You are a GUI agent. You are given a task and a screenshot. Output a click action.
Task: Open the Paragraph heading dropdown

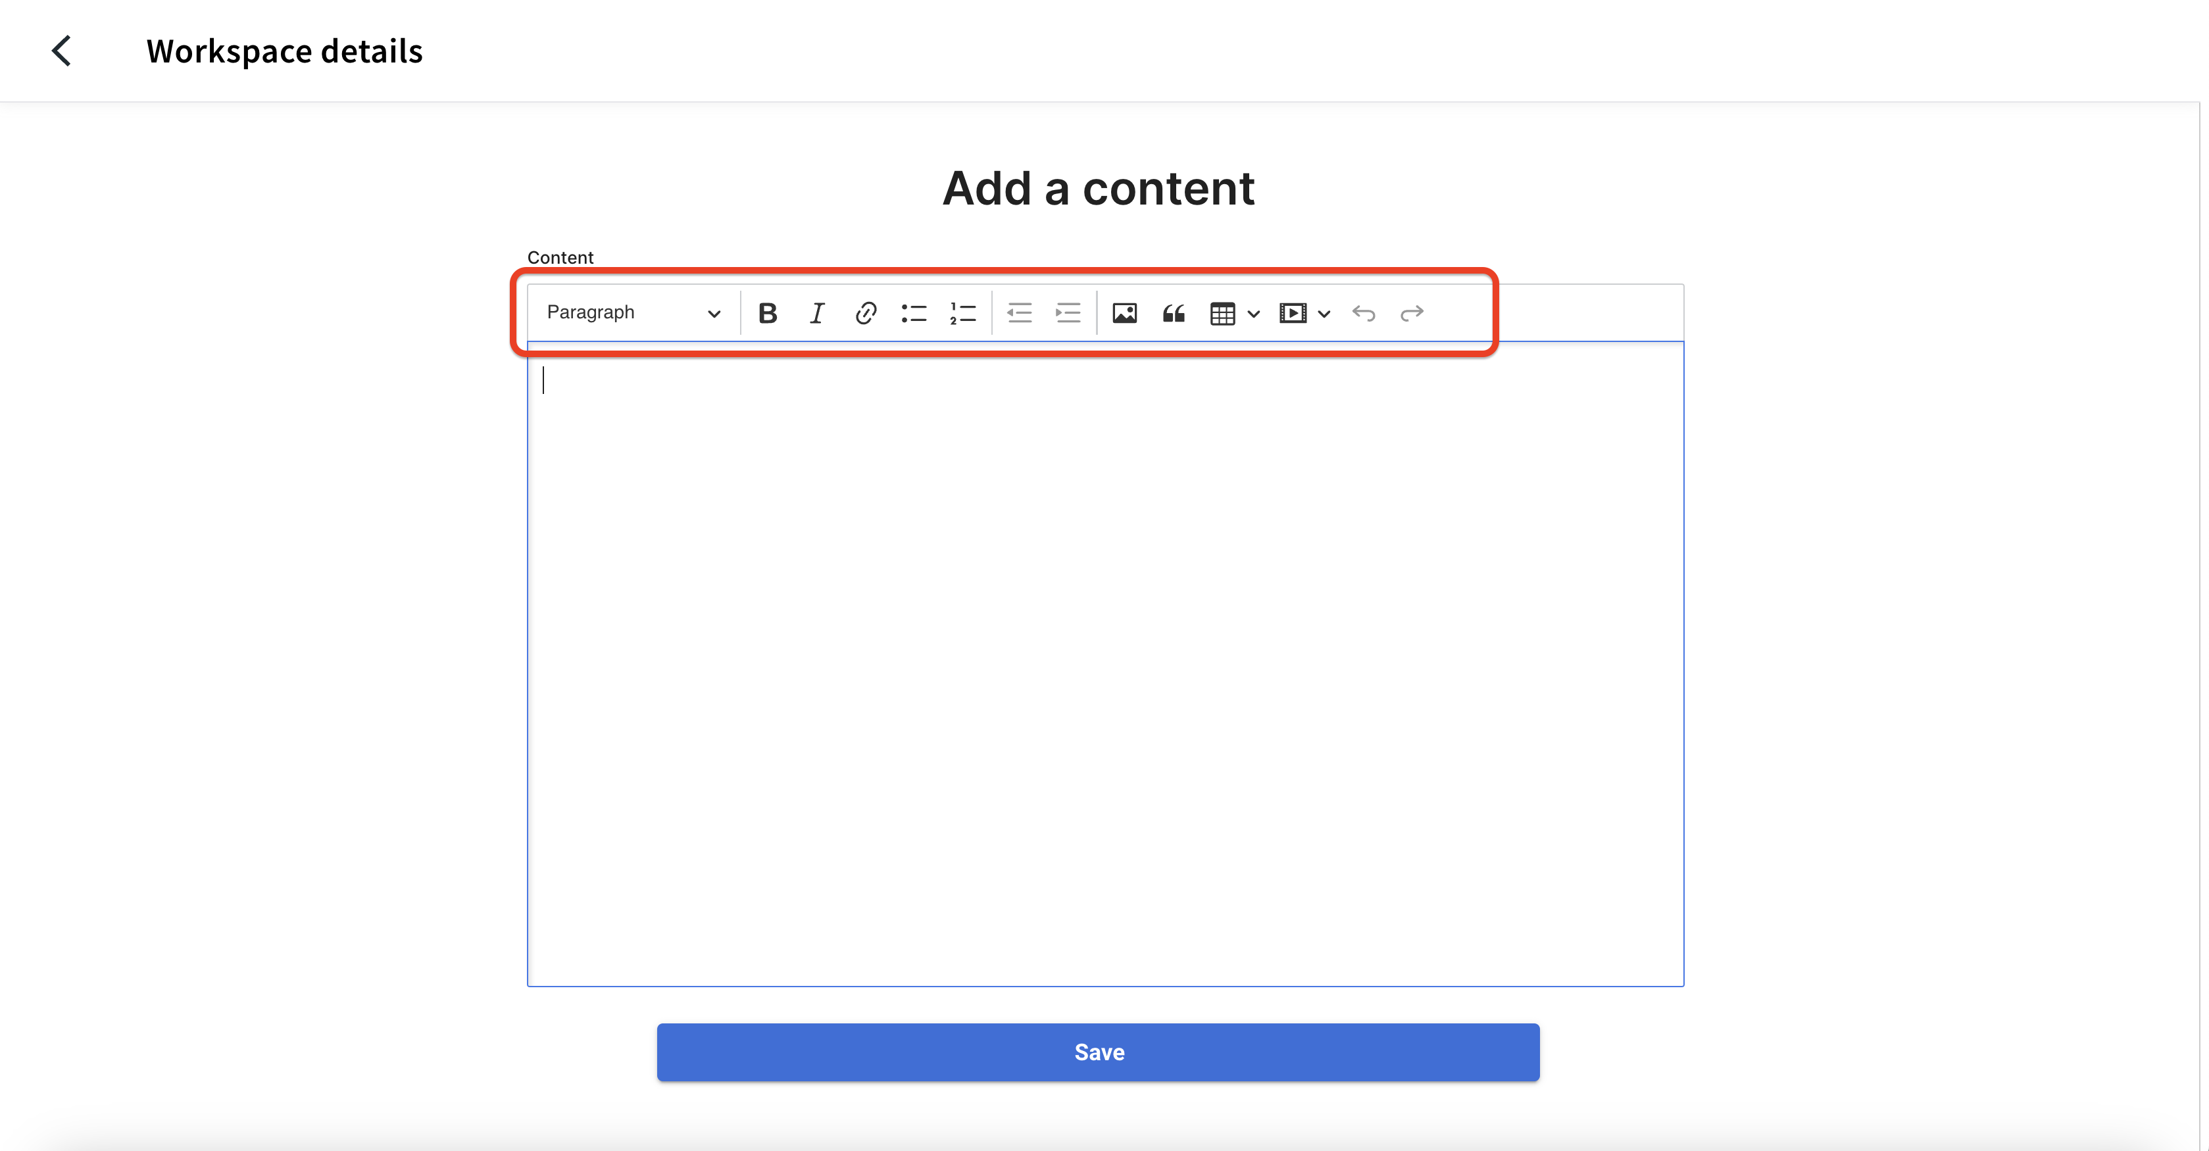[x=633, y=312]
